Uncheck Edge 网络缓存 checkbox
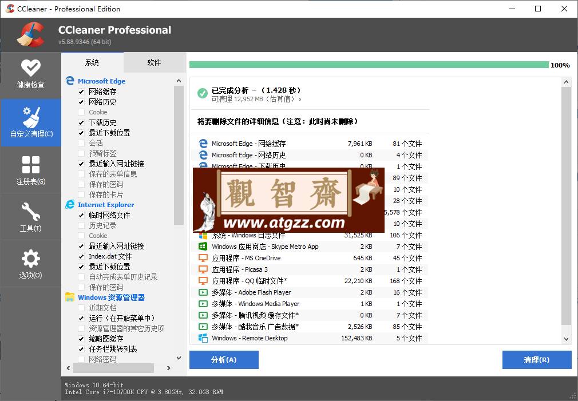Screen dimensions: 578x401 81,92
